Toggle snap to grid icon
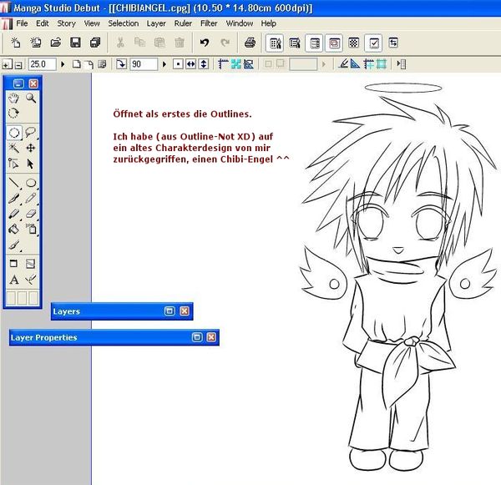 pos(381,64)
